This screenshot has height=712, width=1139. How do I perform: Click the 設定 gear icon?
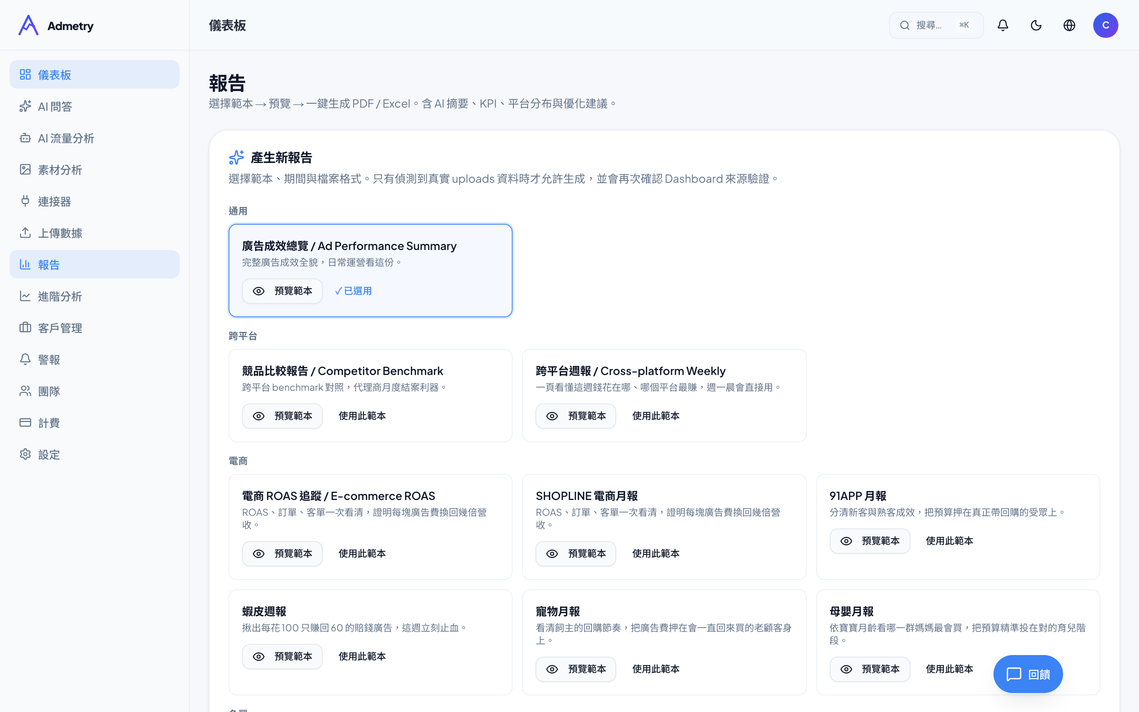point(25,454)
